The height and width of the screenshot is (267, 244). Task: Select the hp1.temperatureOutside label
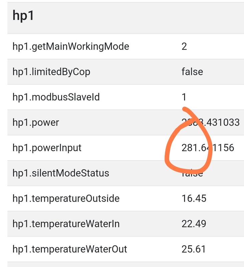click(66, 199)
